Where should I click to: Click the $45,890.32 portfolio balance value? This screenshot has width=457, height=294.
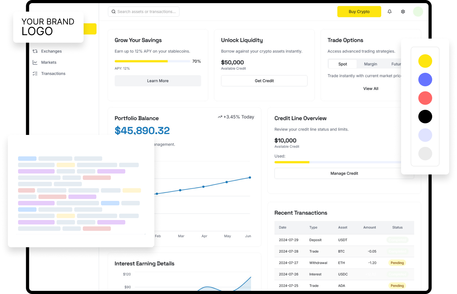pos(142,131)
